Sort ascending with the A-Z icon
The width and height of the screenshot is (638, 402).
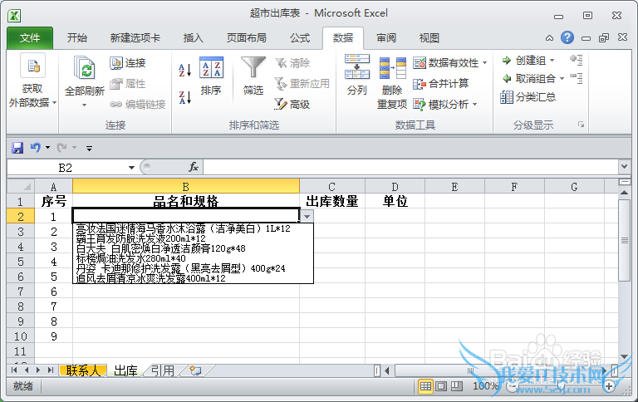coord(184,71)
